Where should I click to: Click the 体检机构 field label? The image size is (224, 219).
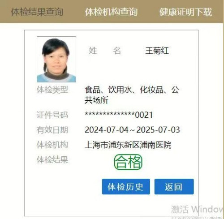52,145
